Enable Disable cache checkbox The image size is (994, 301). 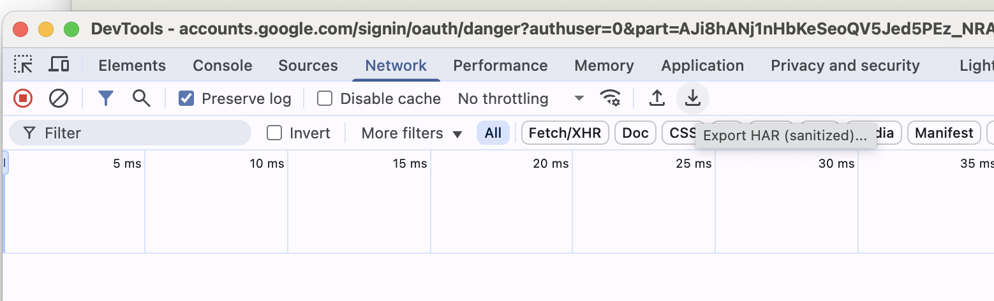click(x=325, y=98)
